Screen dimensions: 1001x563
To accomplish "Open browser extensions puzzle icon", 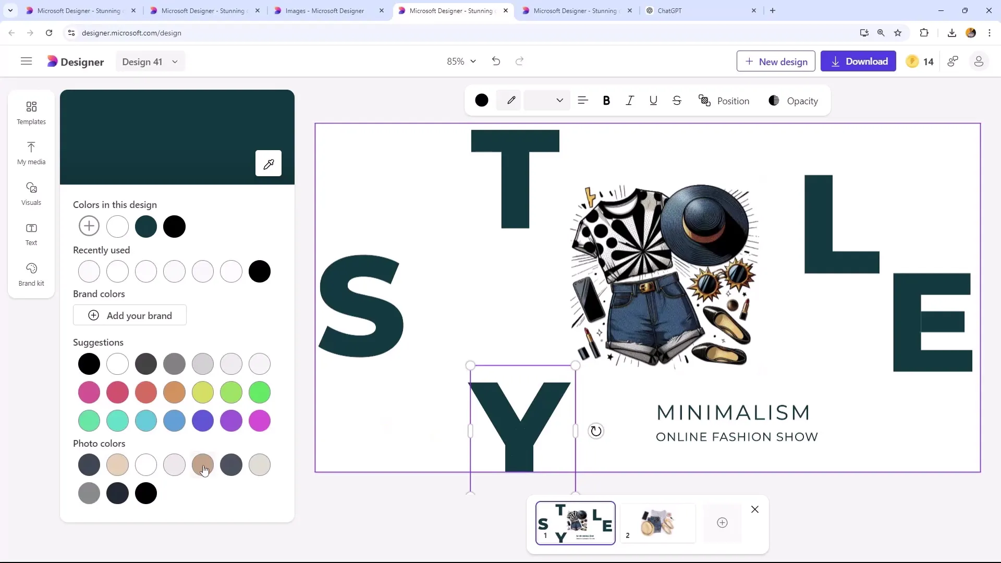I will coord(924,33).
